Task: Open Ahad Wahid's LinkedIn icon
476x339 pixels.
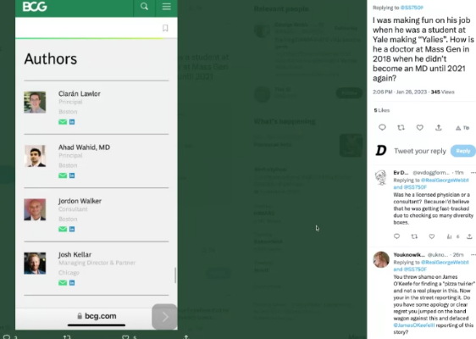Action: pyautogui.click(x=72, y=175)
